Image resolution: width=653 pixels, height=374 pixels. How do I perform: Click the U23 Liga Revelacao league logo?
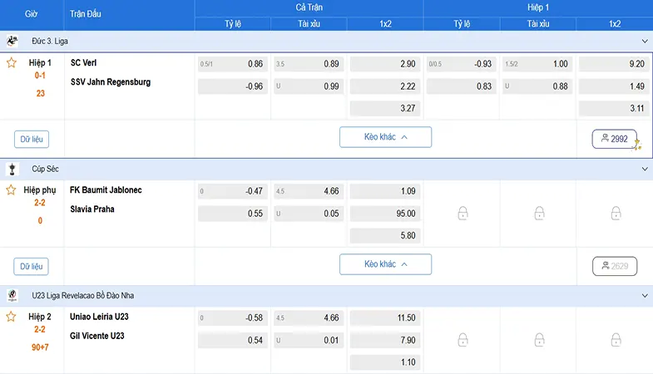12,295
